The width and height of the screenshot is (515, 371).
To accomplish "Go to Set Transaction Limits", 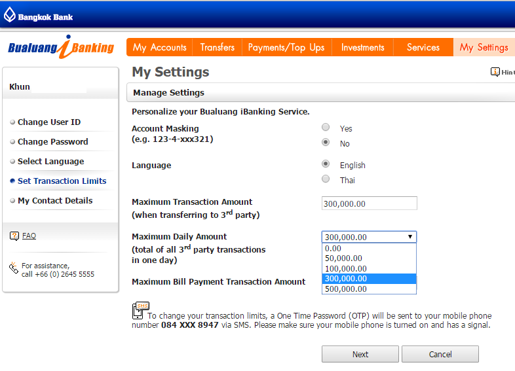I will point(62,181).
